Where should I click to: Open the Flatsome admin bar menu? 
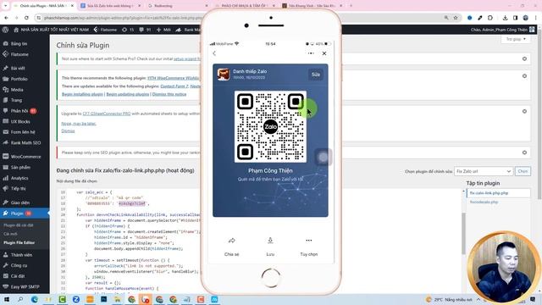tap(105, 30)
